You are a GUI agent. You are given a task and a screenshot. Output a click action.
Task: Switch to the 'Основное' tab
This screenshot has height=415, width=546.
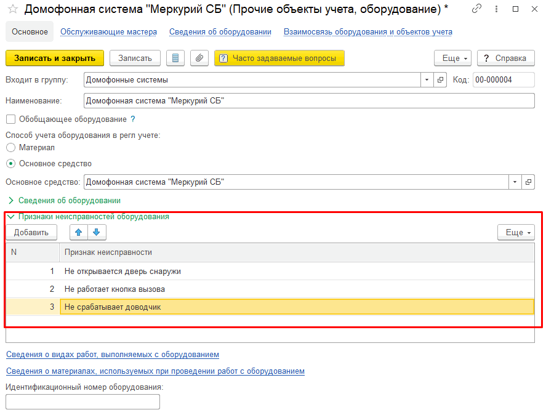coord(30,31)
